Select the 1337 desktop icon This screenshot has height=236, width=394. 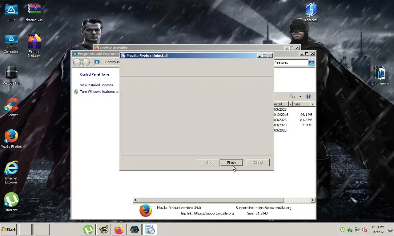(x=11, y=13)
